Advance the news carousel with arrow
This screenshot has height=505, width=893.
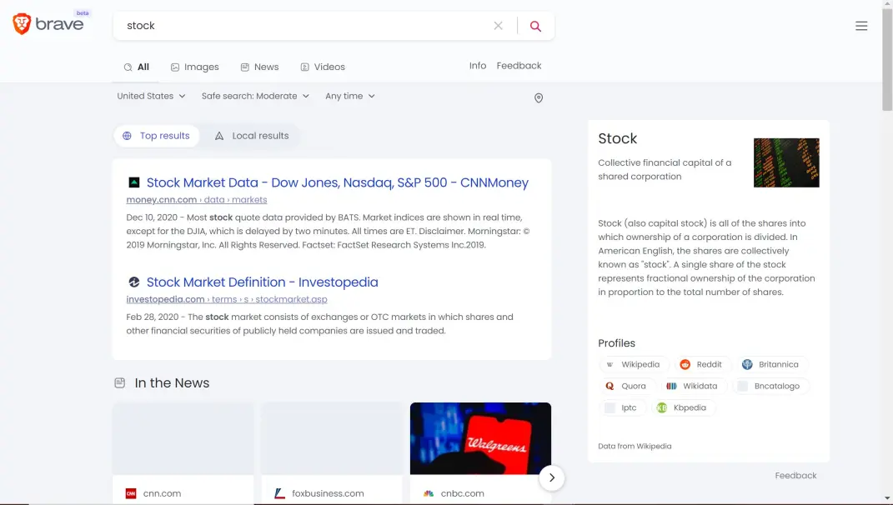click(551, 477)
